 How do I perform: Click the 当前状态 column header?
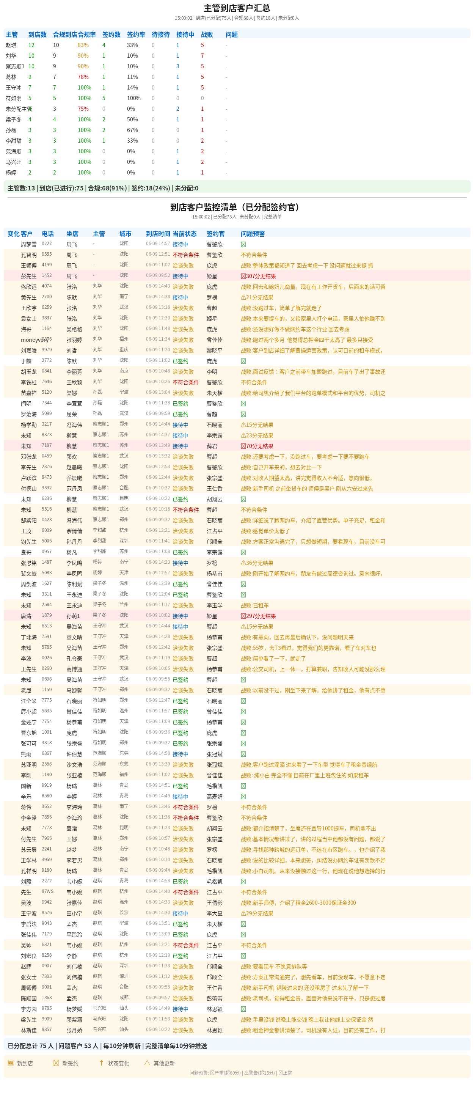tap(185, 234)
